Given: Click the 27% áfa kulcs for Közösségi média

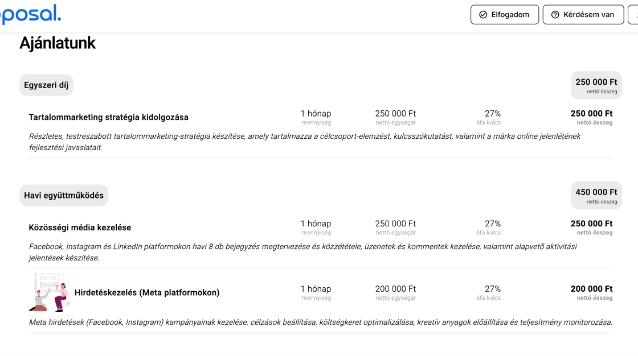Looking at the screenshot, I should [492, 224].
